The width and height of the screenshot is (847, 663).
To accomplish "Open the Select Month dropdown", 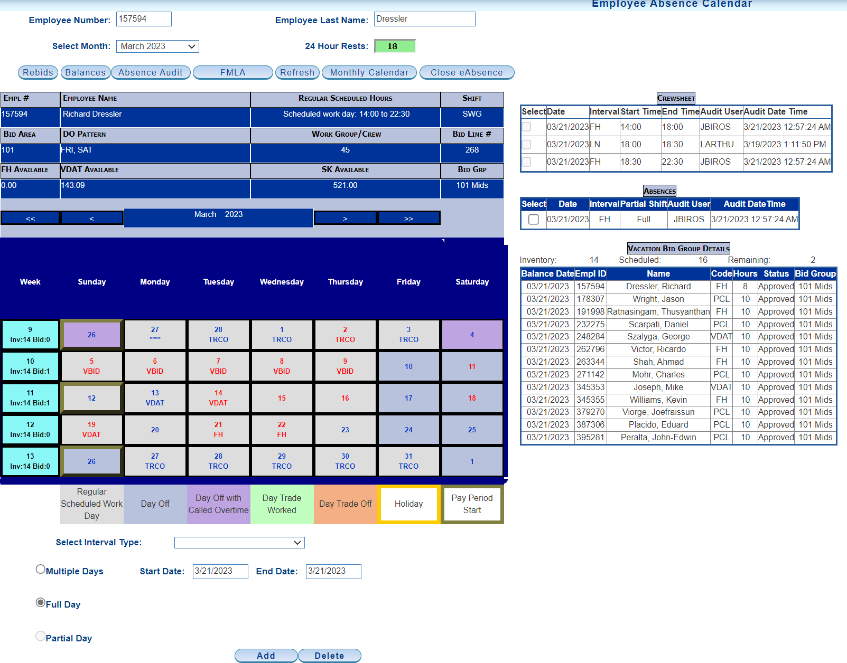I will [157, 46].
